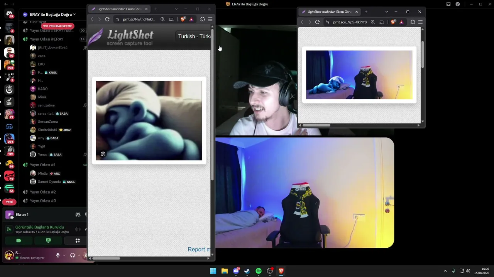This screenshot has height=277, width=494.
Task: Click the LightShot logo on left page
Action: pos(121,37)
